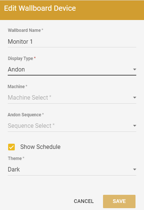144x210 pixels.
Task: Click the Display Type label
Action: pyautogui.click(x=20, y=59)
